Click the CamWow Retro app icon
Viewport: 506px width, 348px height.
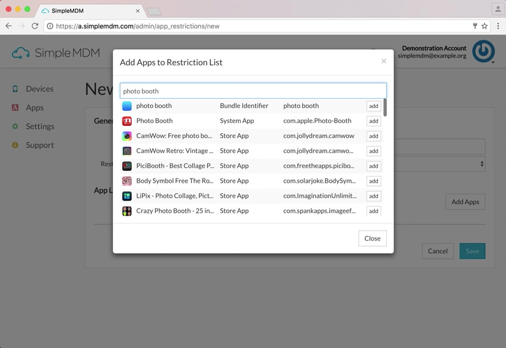(x=127, y=151)
